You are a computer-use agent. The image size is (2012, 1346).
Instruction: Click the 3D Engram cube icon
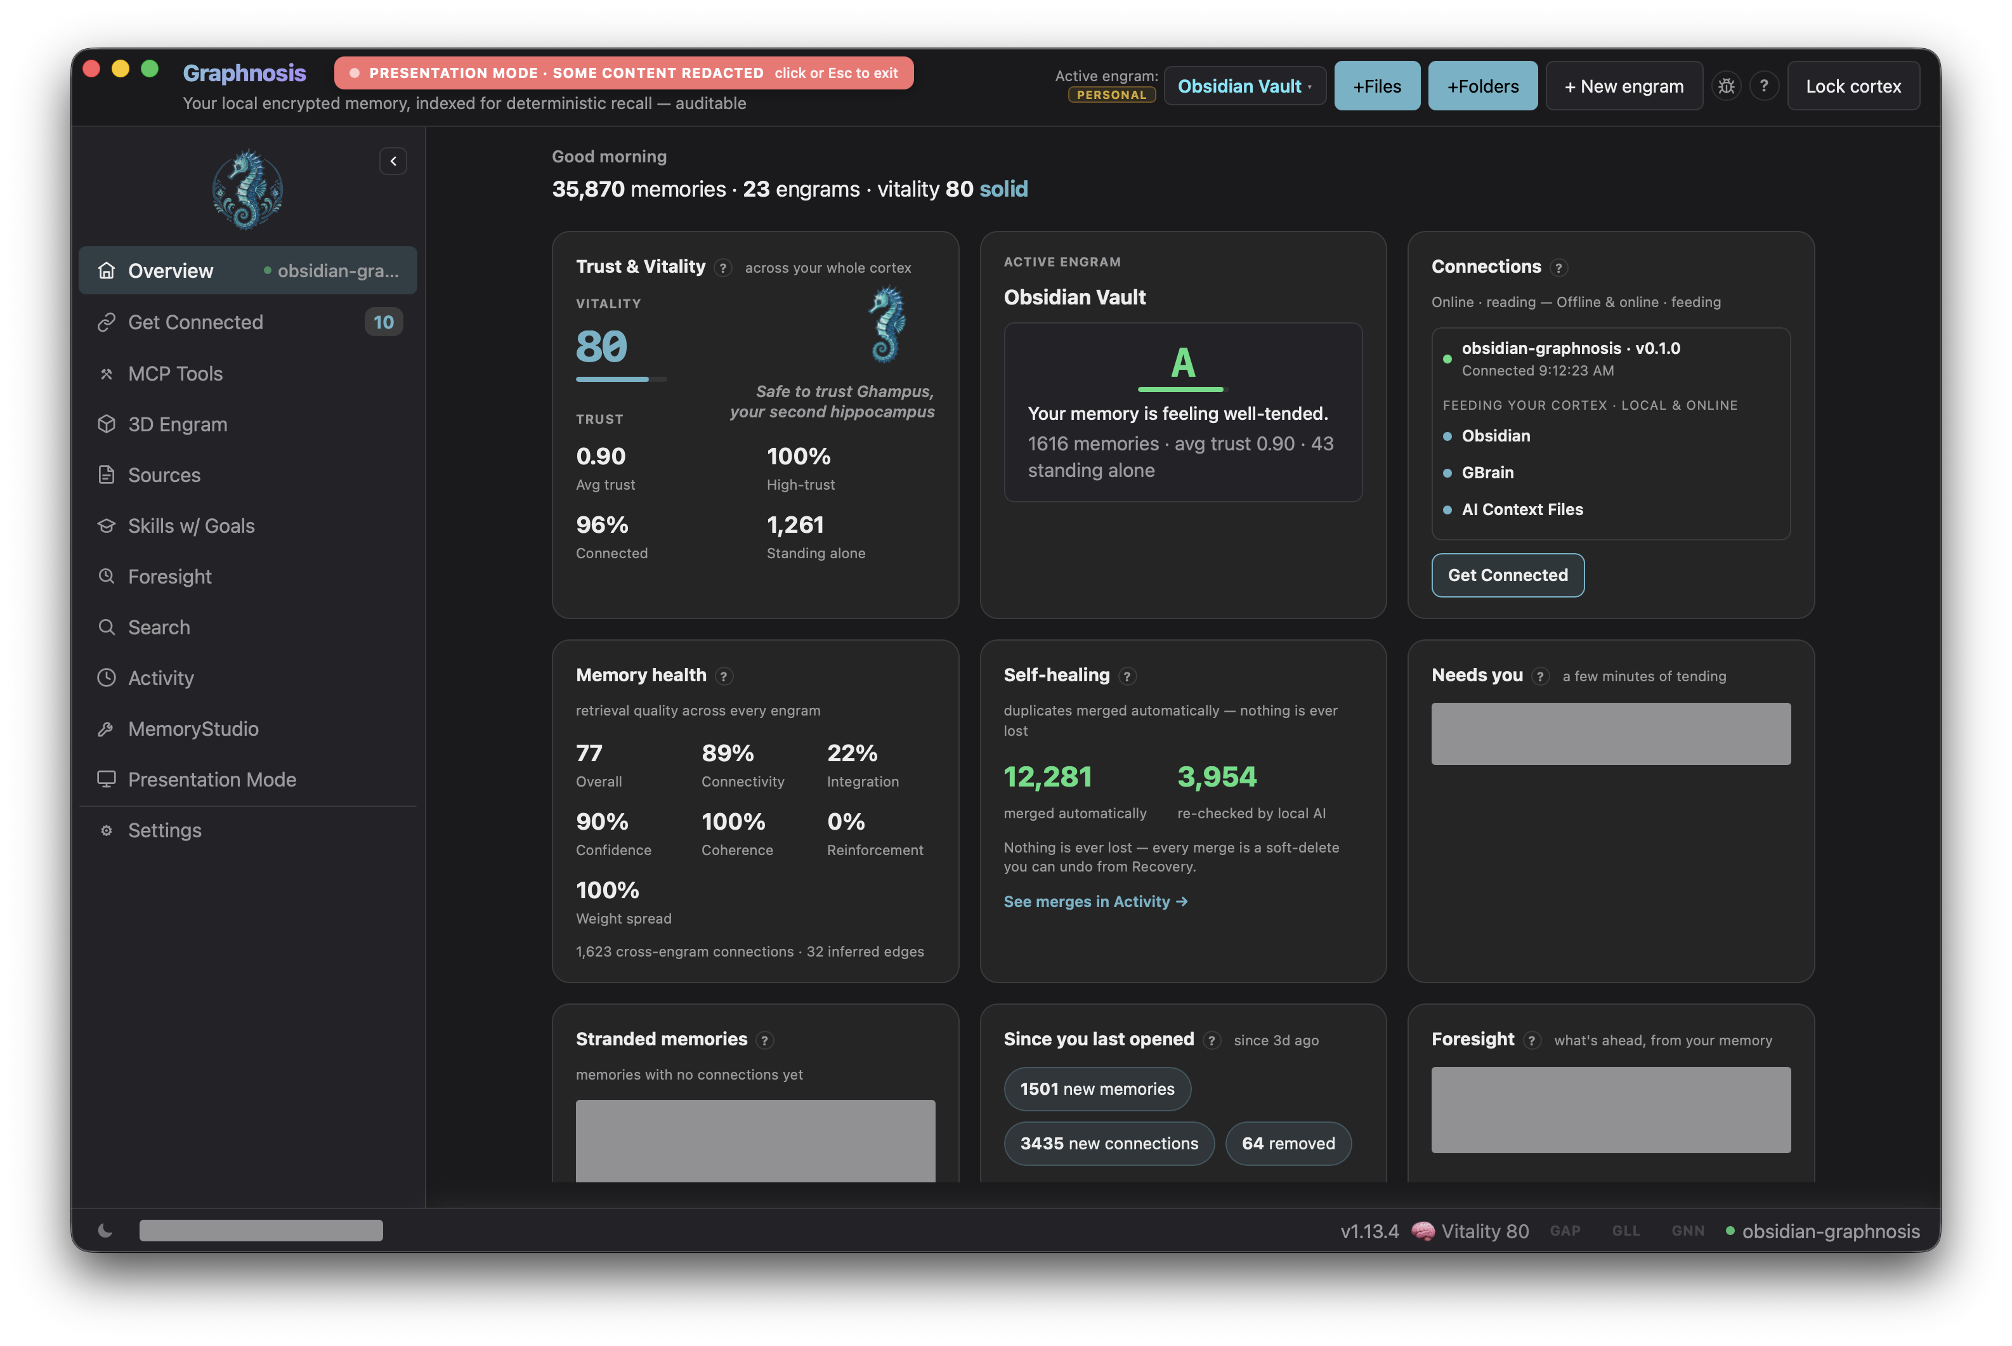(x=107, y=424)
